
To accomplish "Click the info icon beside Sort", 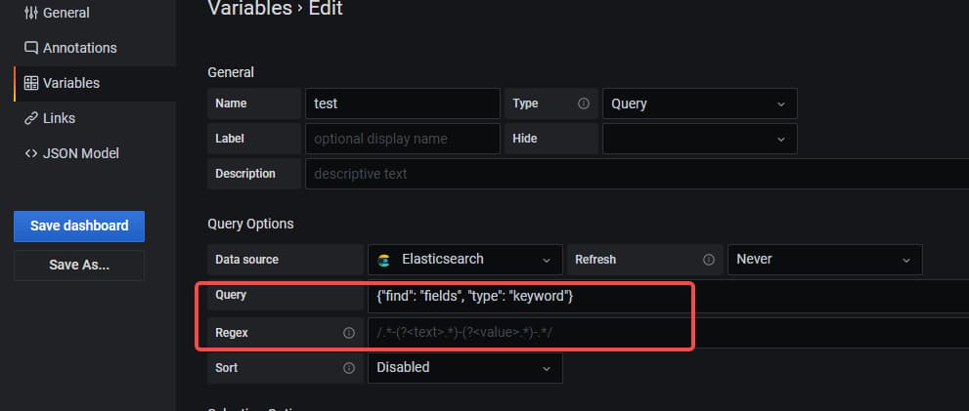I will click(x=349, y=368).
